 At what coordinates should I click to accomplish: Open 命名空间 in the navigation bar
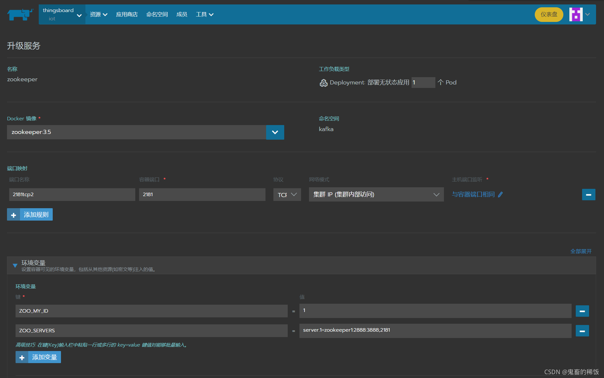pos(157,15)
